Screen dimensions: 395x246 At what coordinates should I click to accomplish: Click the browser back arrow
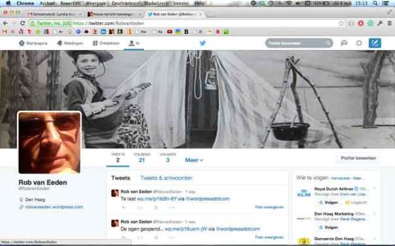[5, 23]
